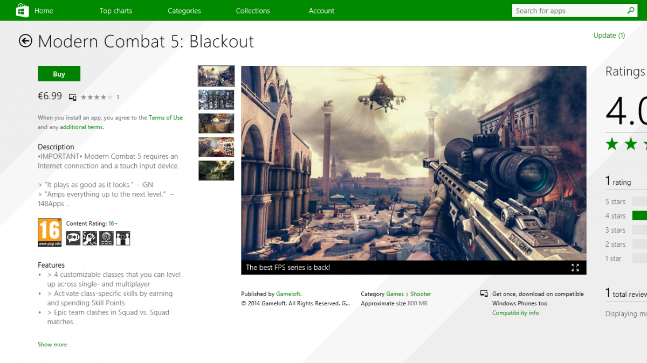The width and height of the screenshot is (647, 363).
Task: Select the third screenshot thumbnail
Action: click(x=216, y=123)
